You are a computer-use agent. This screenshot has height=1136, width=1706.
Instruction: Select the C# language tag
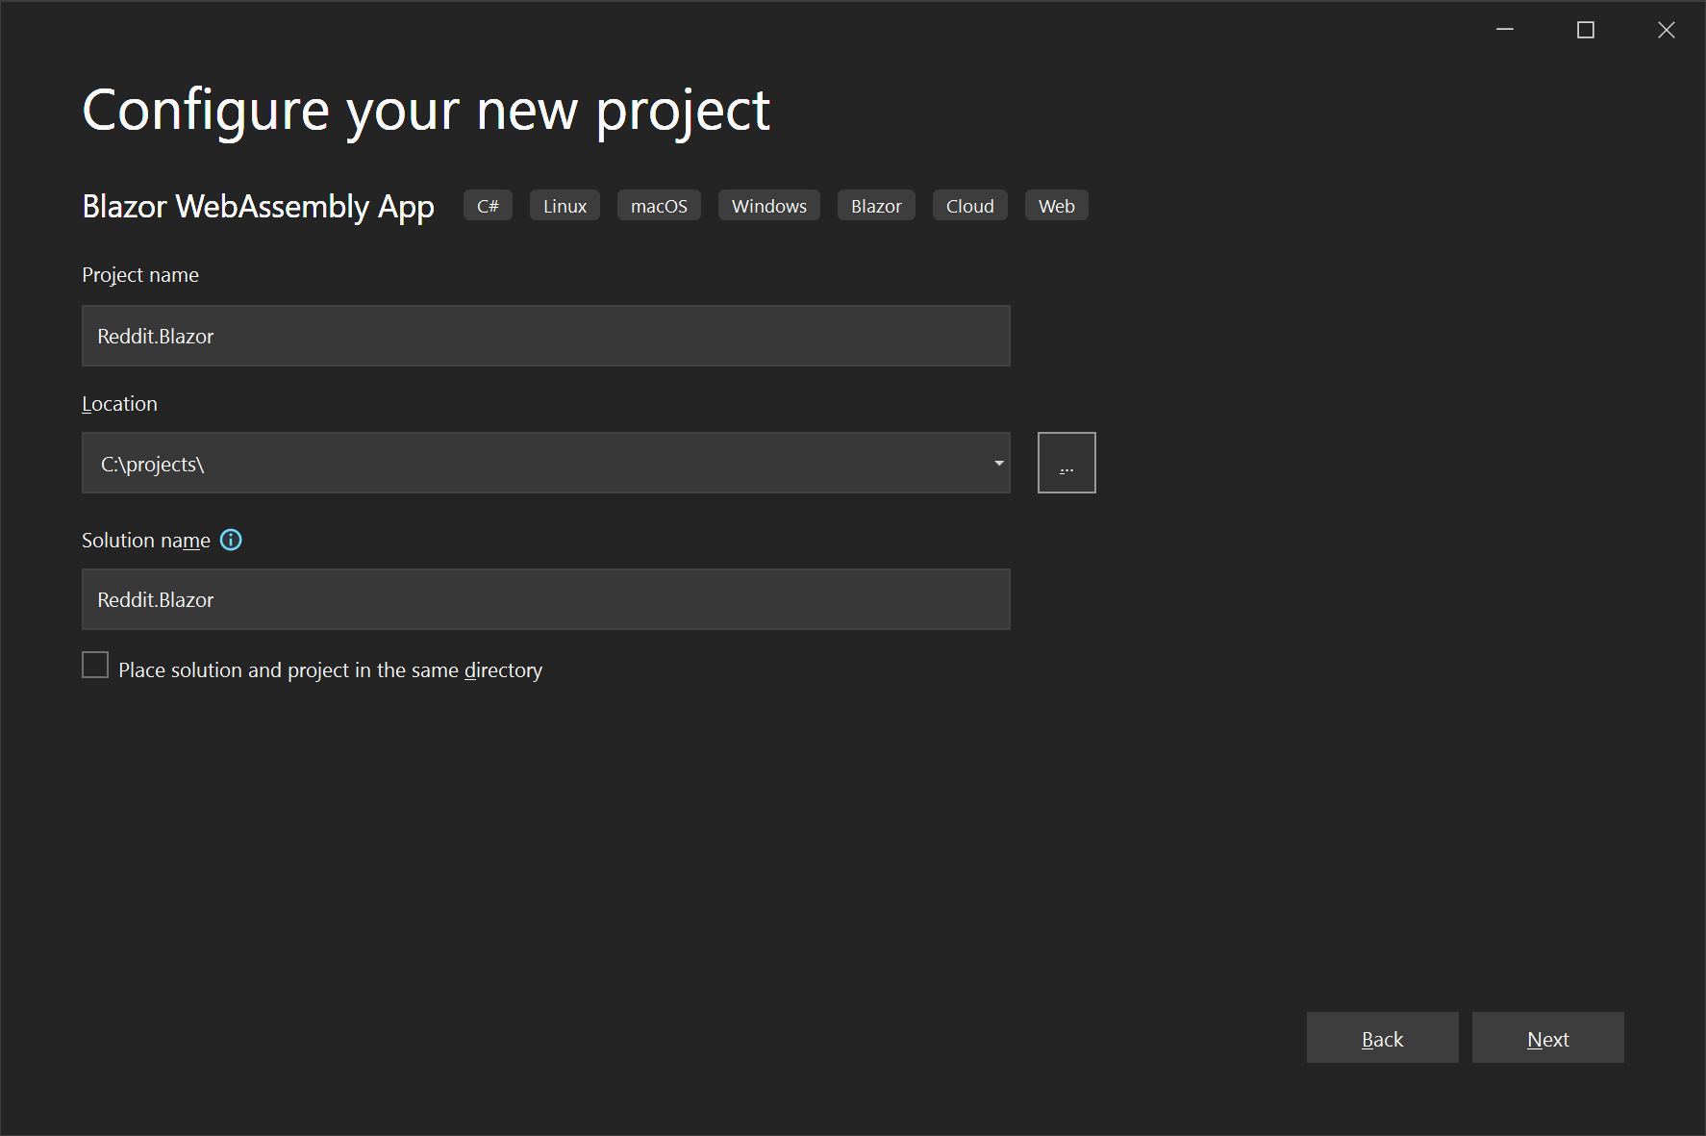tap(488, 205)
